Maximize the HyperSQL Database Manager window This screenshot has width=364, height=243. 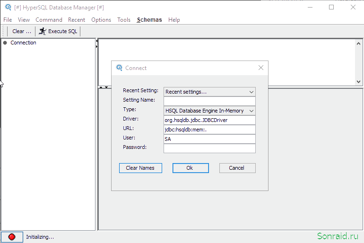click(331, 7)
